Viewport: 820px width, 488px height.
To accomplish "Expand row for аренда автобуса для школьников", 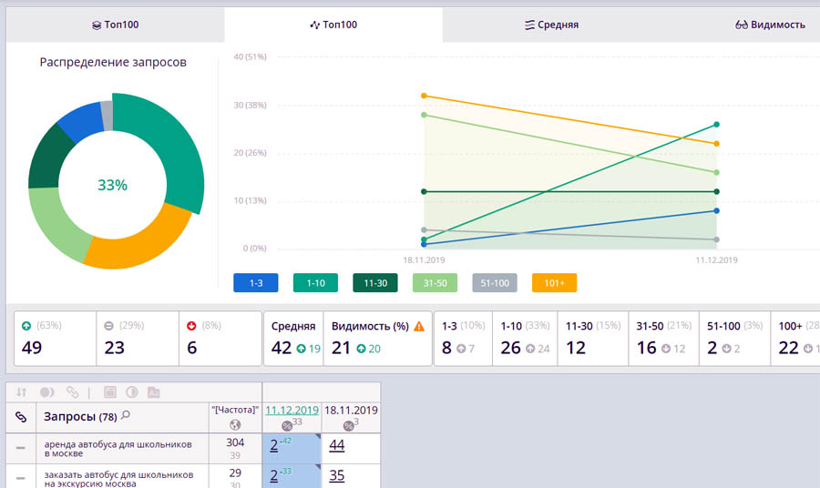I will click(20, 446).
